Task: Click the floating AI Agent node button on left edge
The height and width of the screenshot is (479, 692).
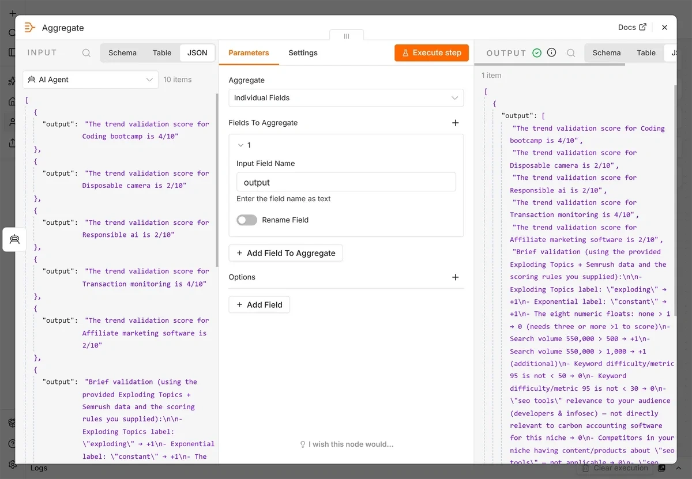Action: coord(14,239)
